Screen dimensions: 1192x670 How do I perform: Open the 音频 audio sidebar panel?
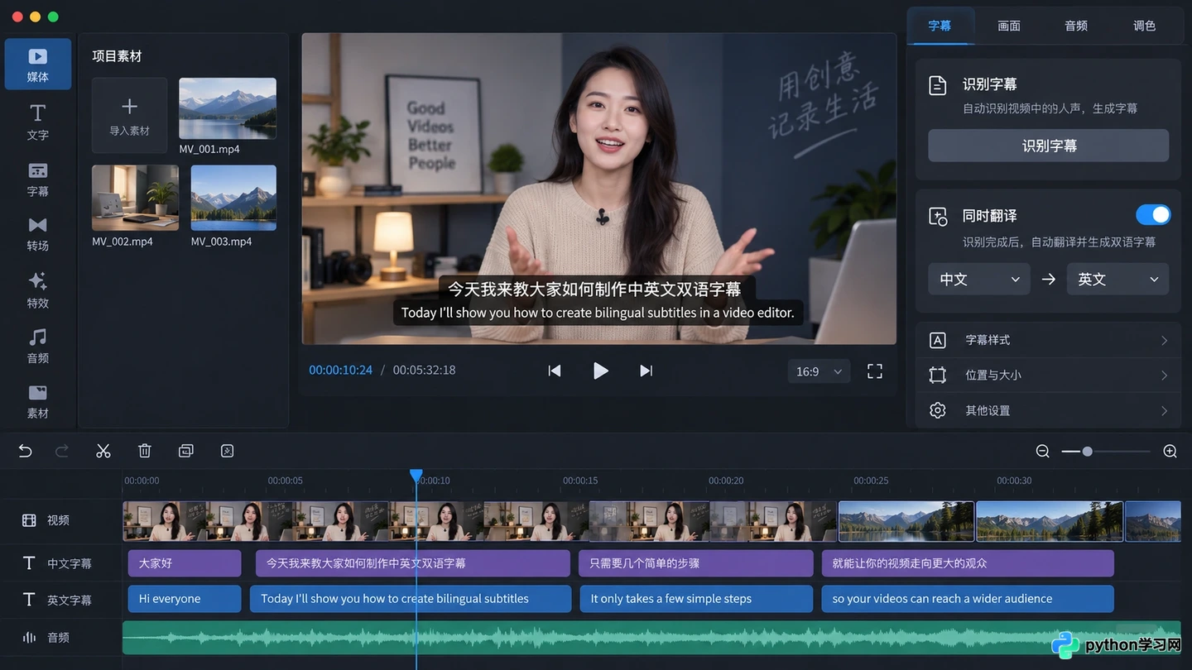[38, 346]
